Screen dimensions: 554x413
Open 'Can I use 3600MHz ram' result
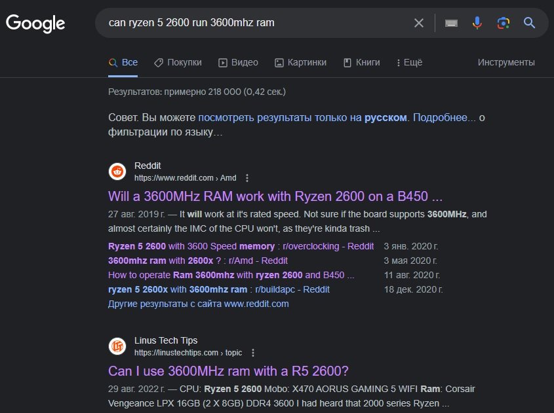(228, 370)
